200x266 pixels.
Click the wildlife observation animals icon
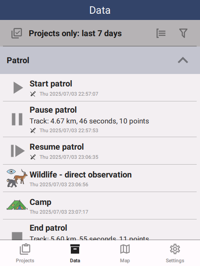click(17, 178)
